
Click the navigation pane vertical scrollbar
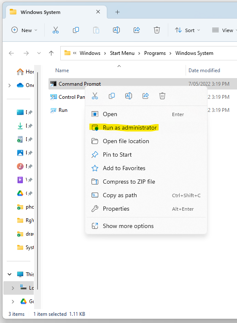click(x=38, y=180)
